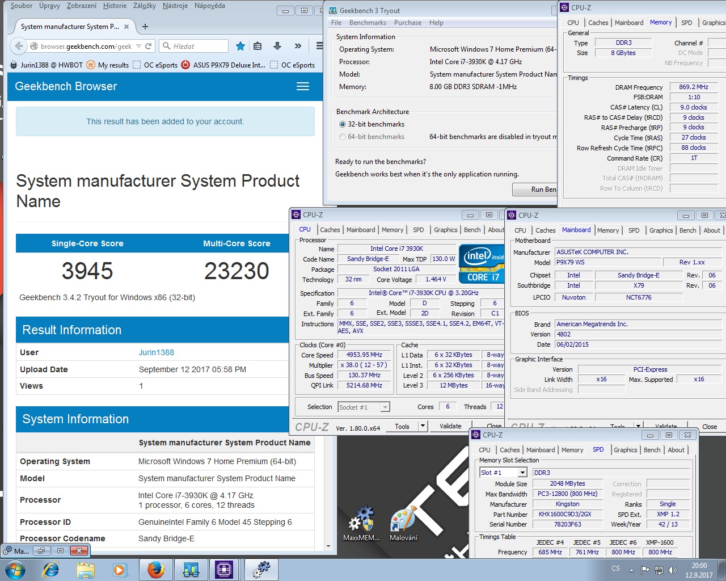The height and width of the screenshot is (581, 726).
Task: Show Firefox bookmarks list icon
Action: [258, 47]
